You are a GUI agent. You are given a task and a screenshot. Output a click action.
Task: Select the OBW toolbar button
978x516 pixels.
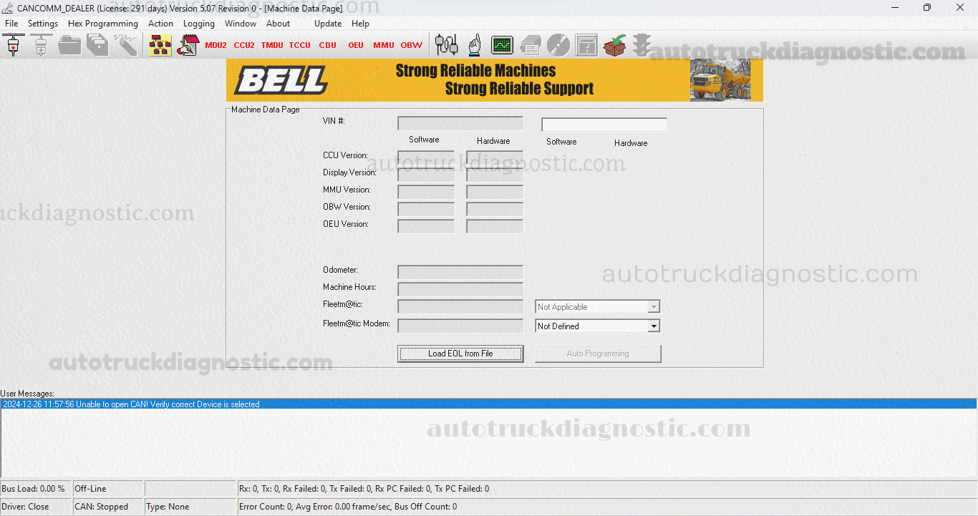pyautogui.click(x=412, y=45)
